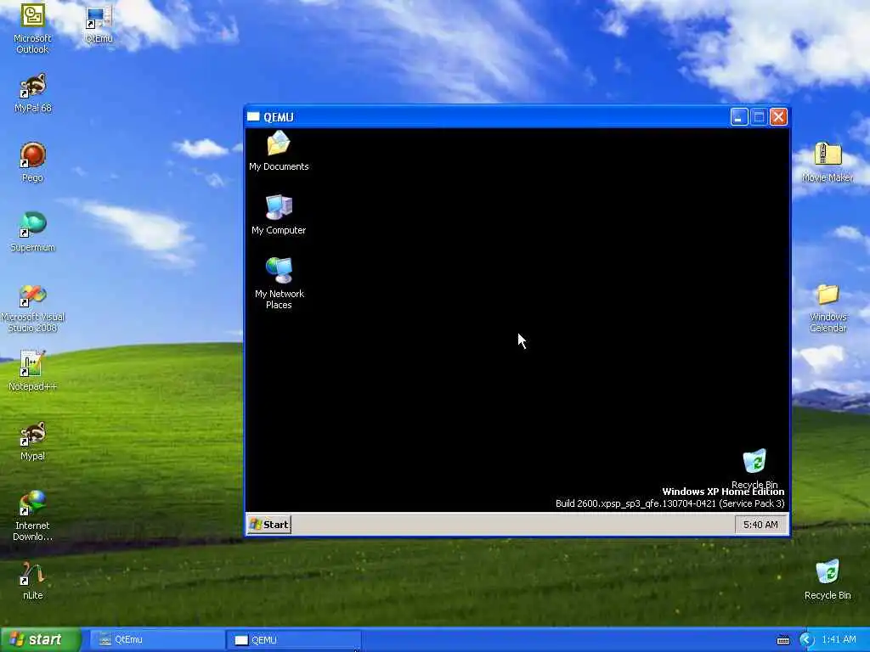The width and height of the screenshot is (870, 652).
Task: Select the MyPal 68 desktop icon
Action: pos(33,93)
